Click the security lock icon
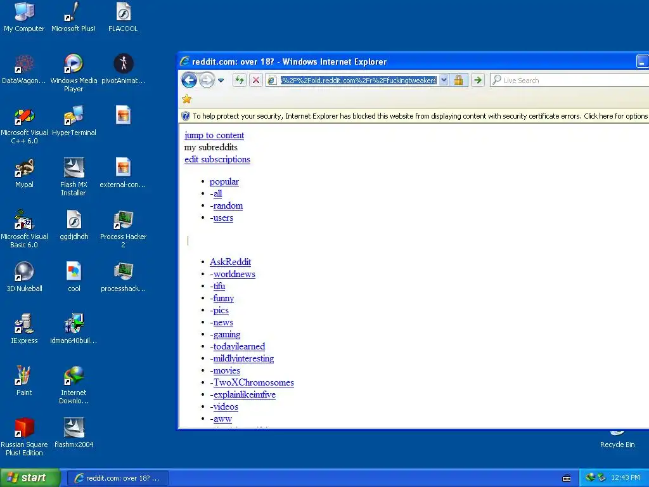The image size is (649, 487). coord(458,80)
